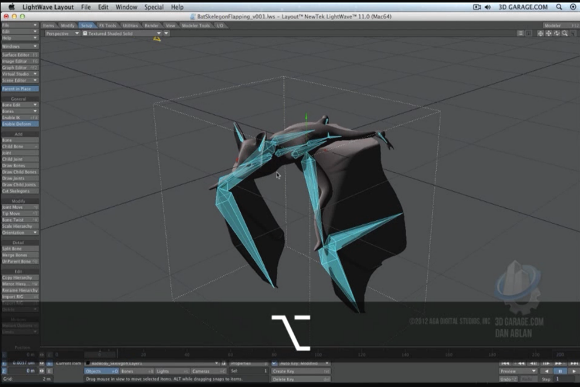Click the Create Key button
Screen dimensions: 580x387
coord(301,371)
